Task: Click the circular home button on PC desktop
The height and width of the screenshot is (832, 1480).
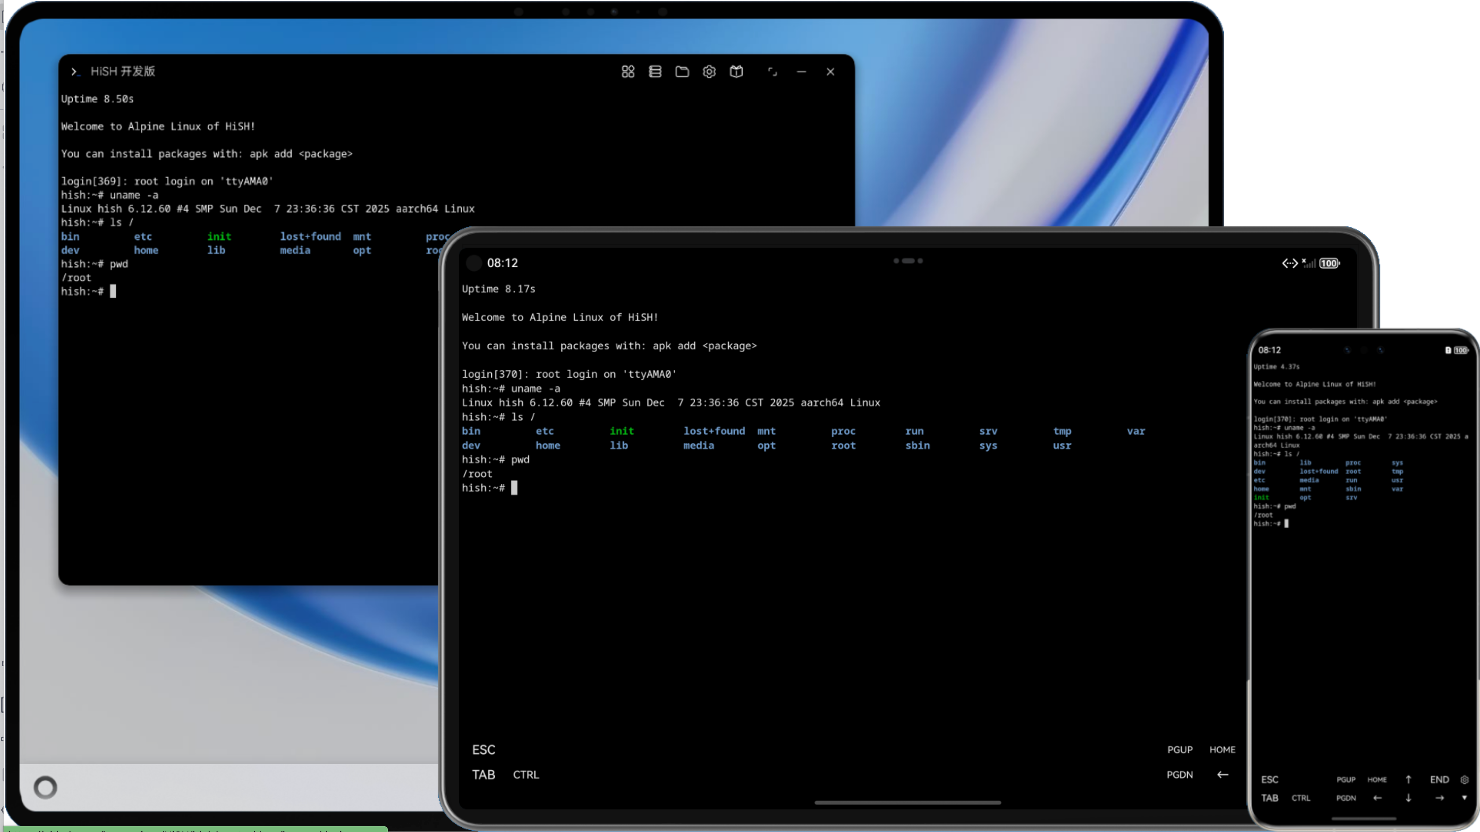Action: pos(45,787)
